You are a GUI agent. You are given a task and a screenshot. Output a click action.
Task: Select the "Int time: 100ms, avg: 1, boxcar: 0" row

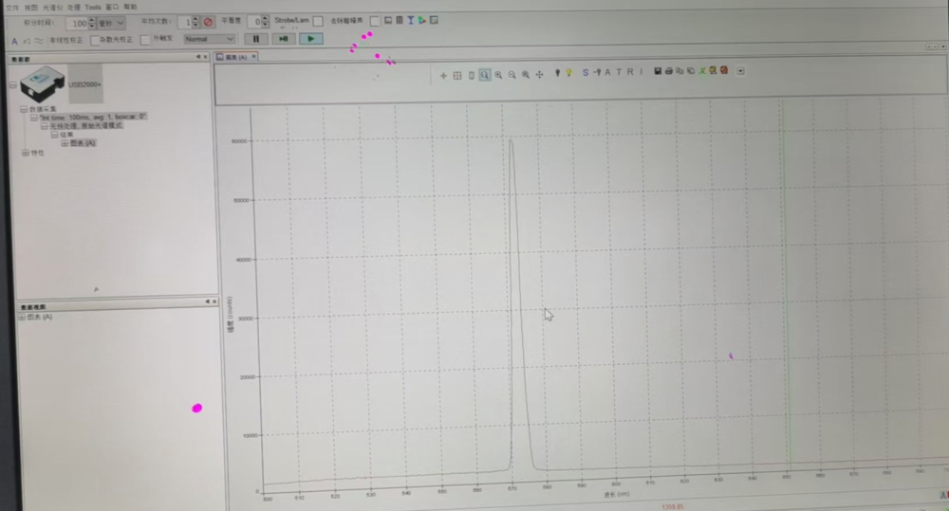coord(93,117)
